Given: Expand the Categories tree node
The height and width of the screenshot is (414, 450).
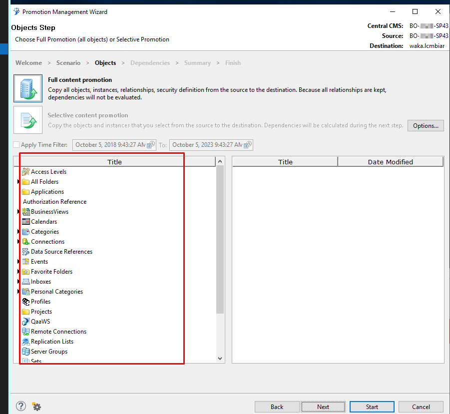Looking at the screenshot, I should 18,232.
